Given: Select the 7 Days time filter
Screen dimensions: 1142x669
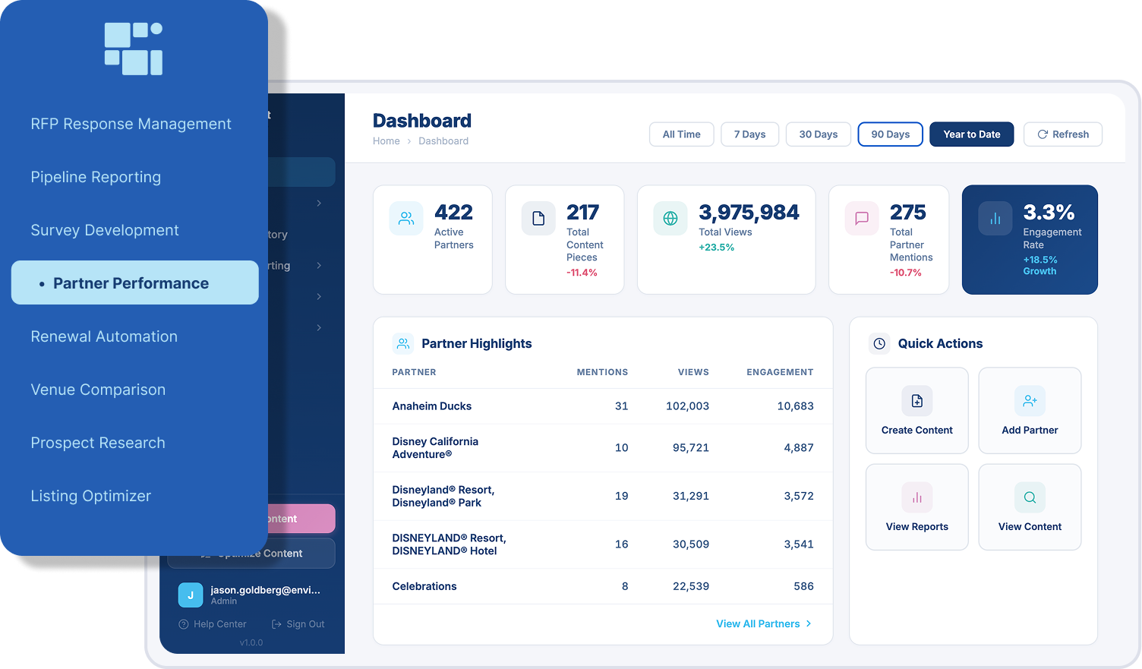Looking at the screenshot, I should pyautogui.click(x=749, y=134).
